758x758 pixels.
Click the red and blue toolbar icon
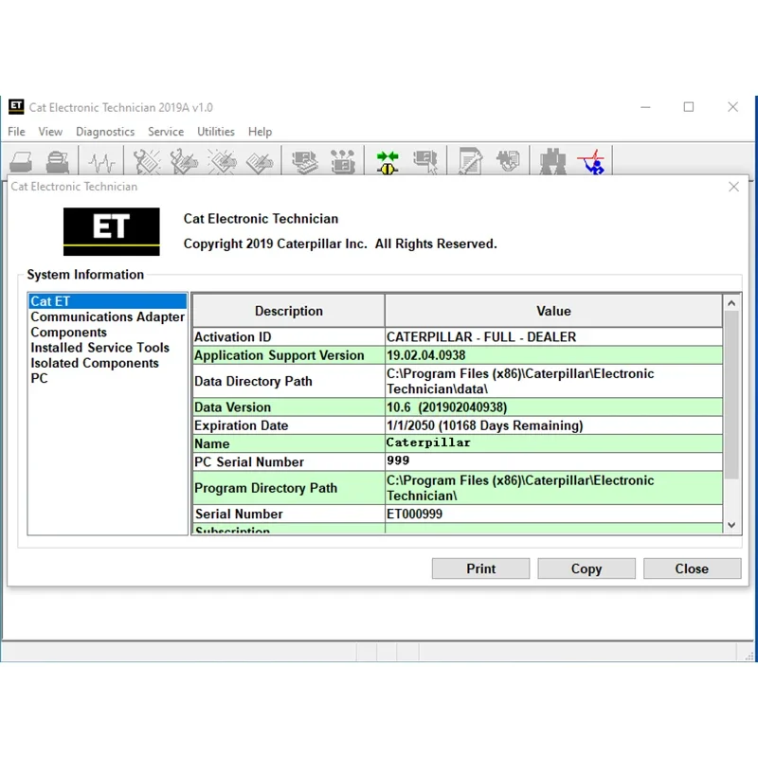pyautogui.click(x=591, y=161)
